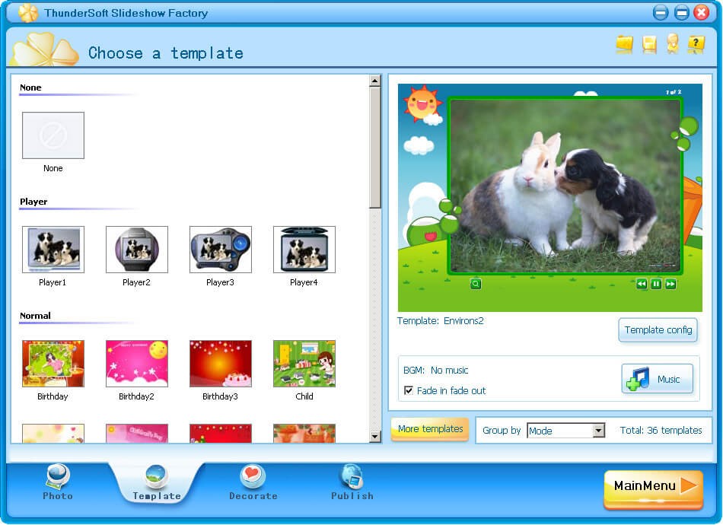
Task: Switch to the Template tab
Action: pyautogui.click(x=155, y=479)
